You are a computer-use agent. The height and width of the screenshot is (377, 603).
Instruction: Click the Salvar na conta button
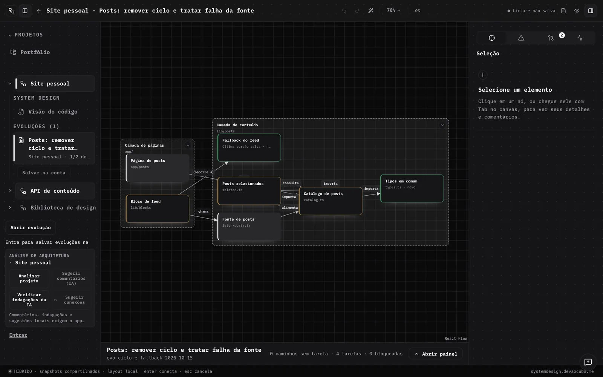(x=44, y=173)
